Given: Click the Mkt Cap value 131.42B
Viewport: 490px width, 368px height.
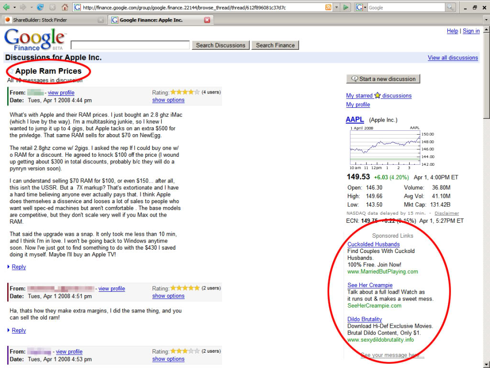Looking at the screenshot, I should tap(440, 205).
